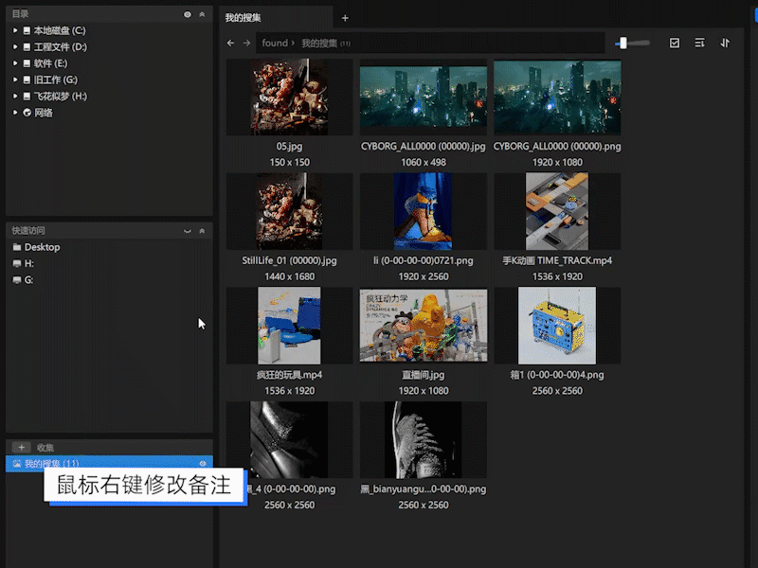Switch to the 我的搜集 tab
Image resolution: width=758 pixels, height=568 pixels.
276,18
